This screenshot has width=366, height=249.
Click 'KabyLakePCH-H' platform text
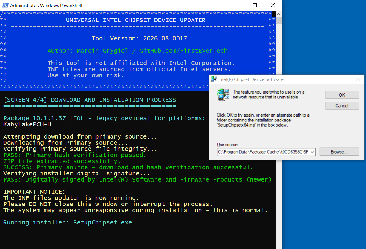click(27, 124)
